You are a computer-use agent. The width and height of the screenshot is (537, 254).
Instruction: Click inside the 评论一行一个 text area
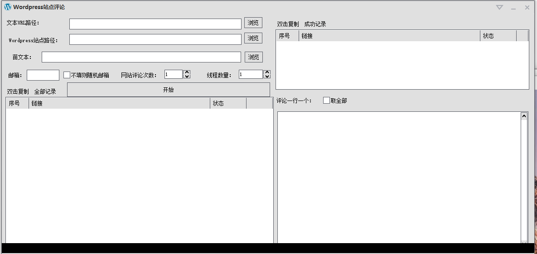[399, 177]
